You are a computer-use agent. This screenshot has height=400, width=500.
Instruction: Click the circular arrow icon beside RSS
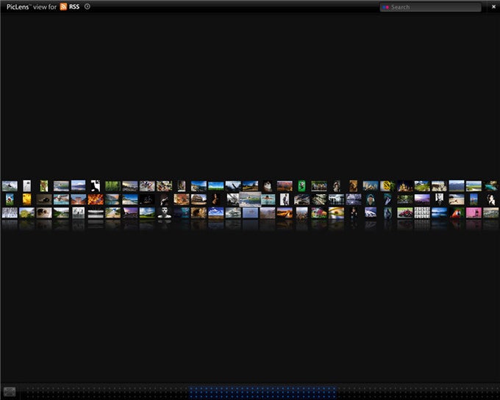pyautogui.click(x=87, y=7)
